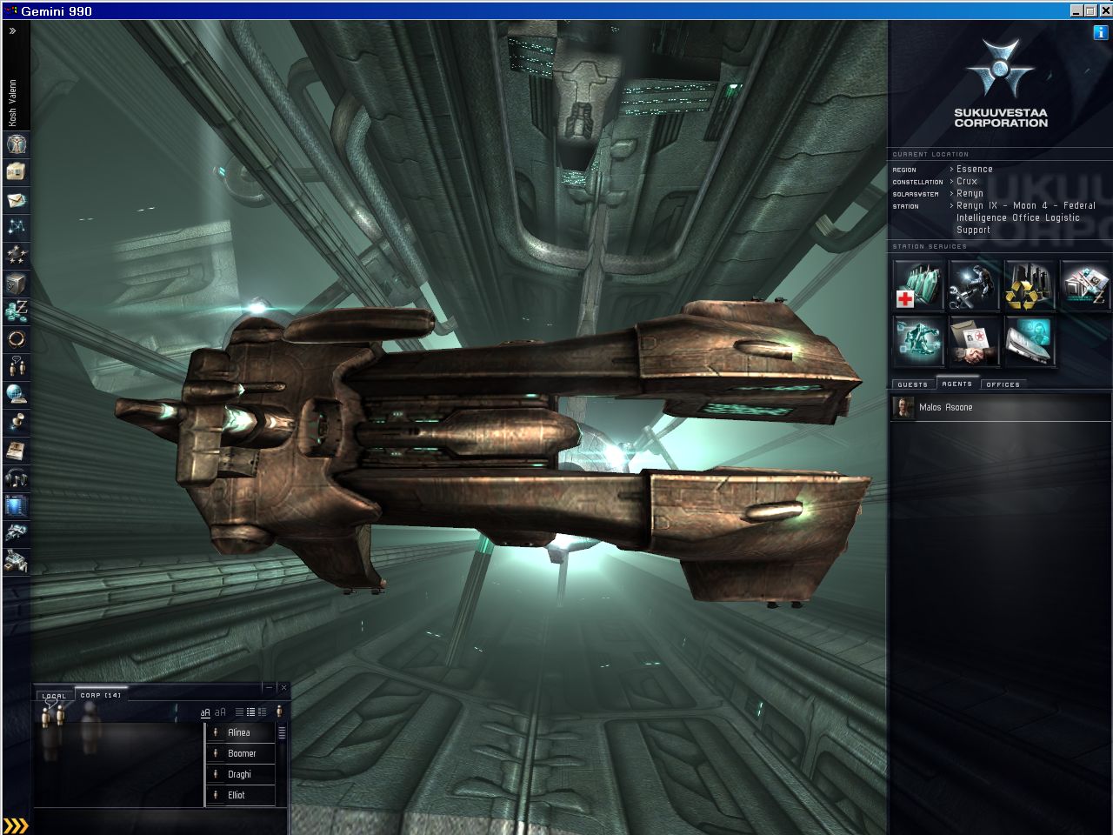Select the Agents tab

tap(956, 384)
